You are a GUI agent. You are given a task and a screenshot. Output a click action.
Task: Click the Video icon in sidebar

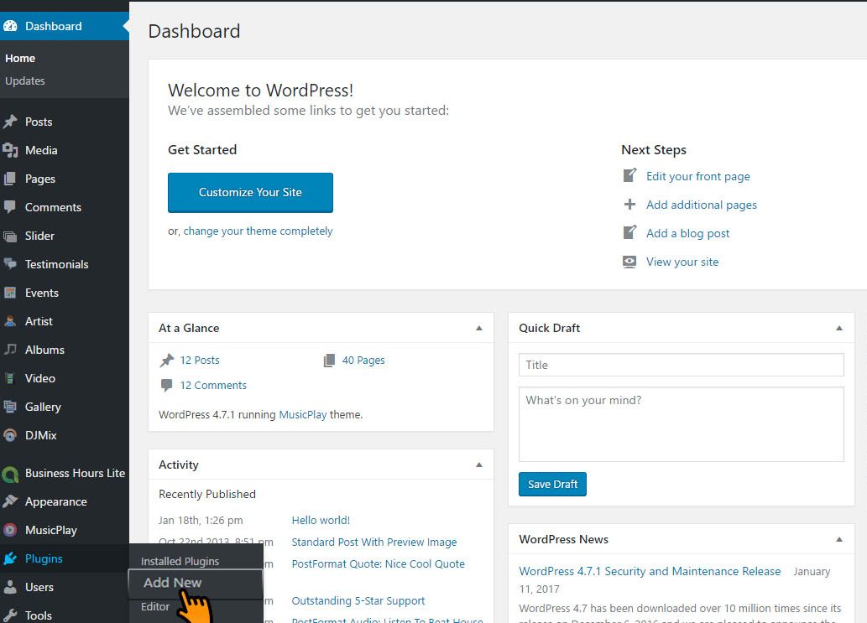point(10,378)
